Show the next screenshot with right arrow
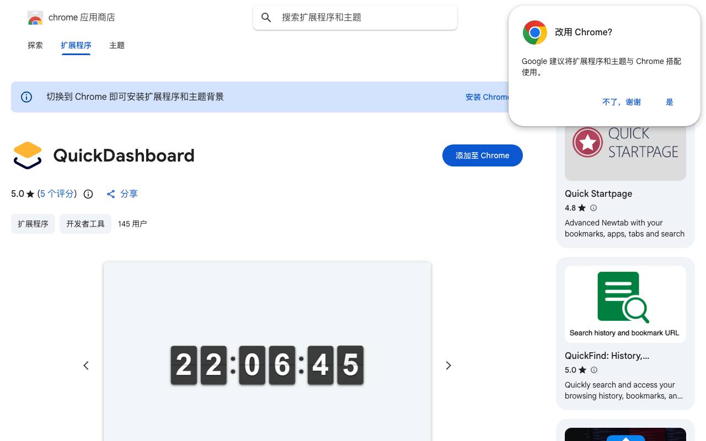Screen dimensions: 706x441 click(x=448, y=365)
